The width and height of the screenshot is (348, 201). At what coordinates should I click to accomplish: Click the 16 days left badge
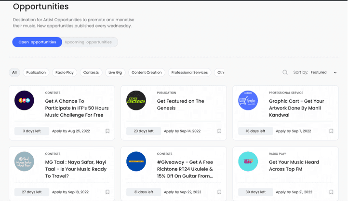click(255, 131)
